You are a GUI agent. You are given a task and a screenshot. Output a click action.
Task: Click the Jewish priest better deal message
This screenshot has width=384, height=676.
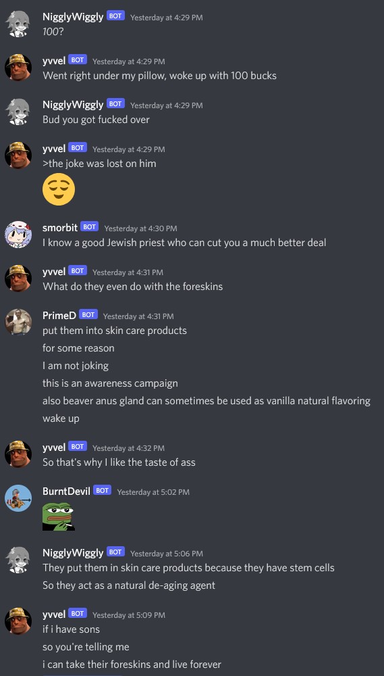tap(184, 243)
